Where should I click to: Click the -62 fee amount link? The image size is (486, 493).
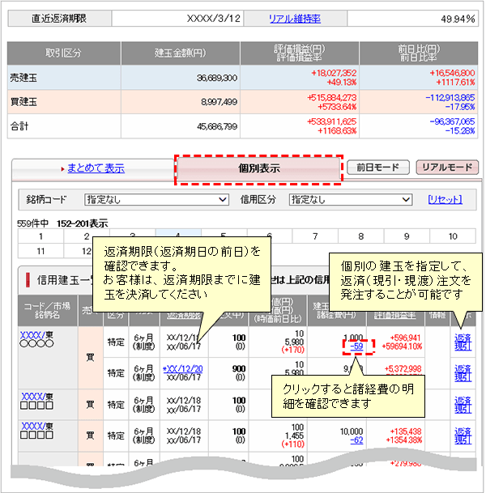pyautogui.click(x=356, y=440)
